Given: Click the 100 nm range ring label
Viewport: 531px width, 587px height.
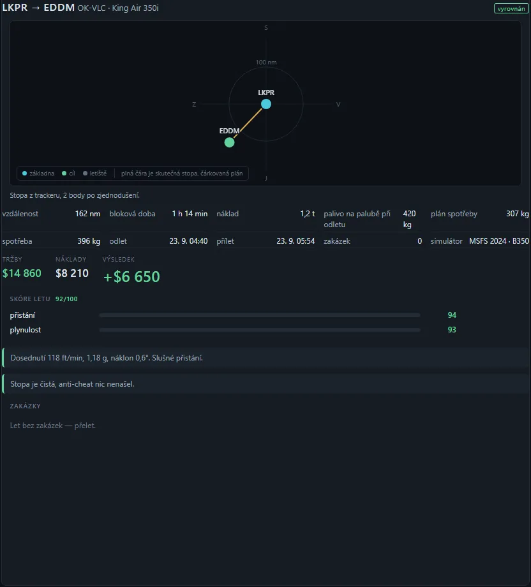Looking at the screenshot, I should [266, 62].
